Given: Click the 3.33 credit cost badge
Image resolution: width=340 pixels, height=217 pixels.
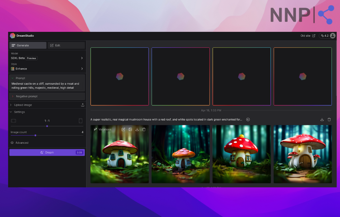Looking at the screenshot, I should [x=79, y=152].
